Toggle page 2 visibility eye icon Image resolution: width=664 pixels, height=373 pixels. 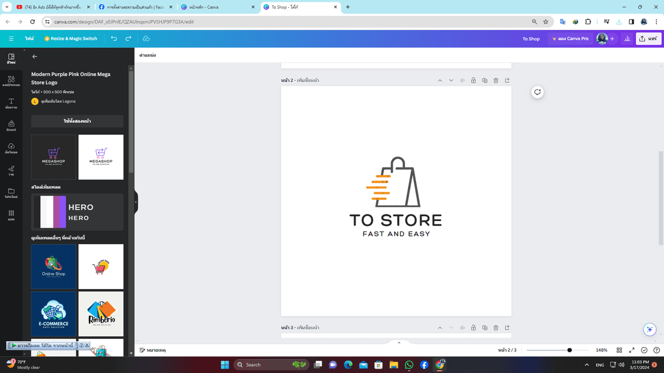pos(462,81)
